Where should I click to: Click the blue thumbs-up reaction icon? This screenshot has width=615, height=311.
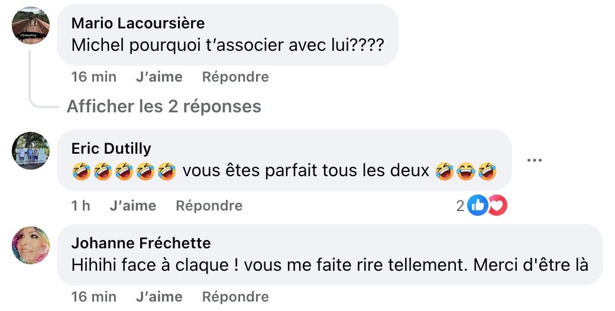pyautogui.click(x=477, y=206)
